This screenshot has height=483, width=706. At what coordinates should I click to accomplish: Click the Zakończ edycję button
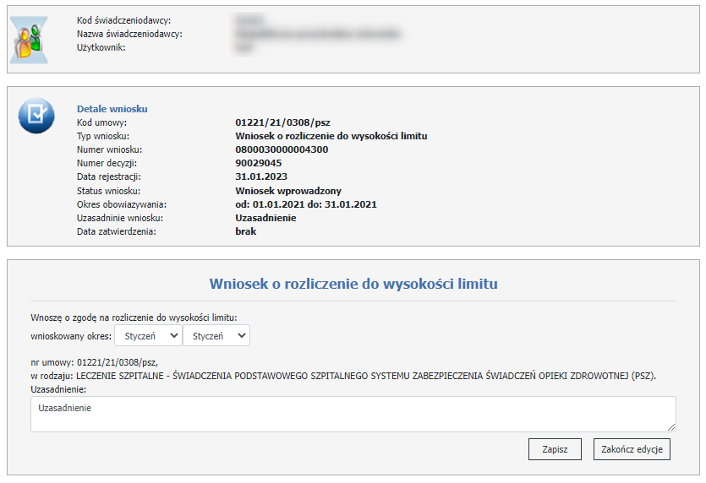click(x=632, y=449)
